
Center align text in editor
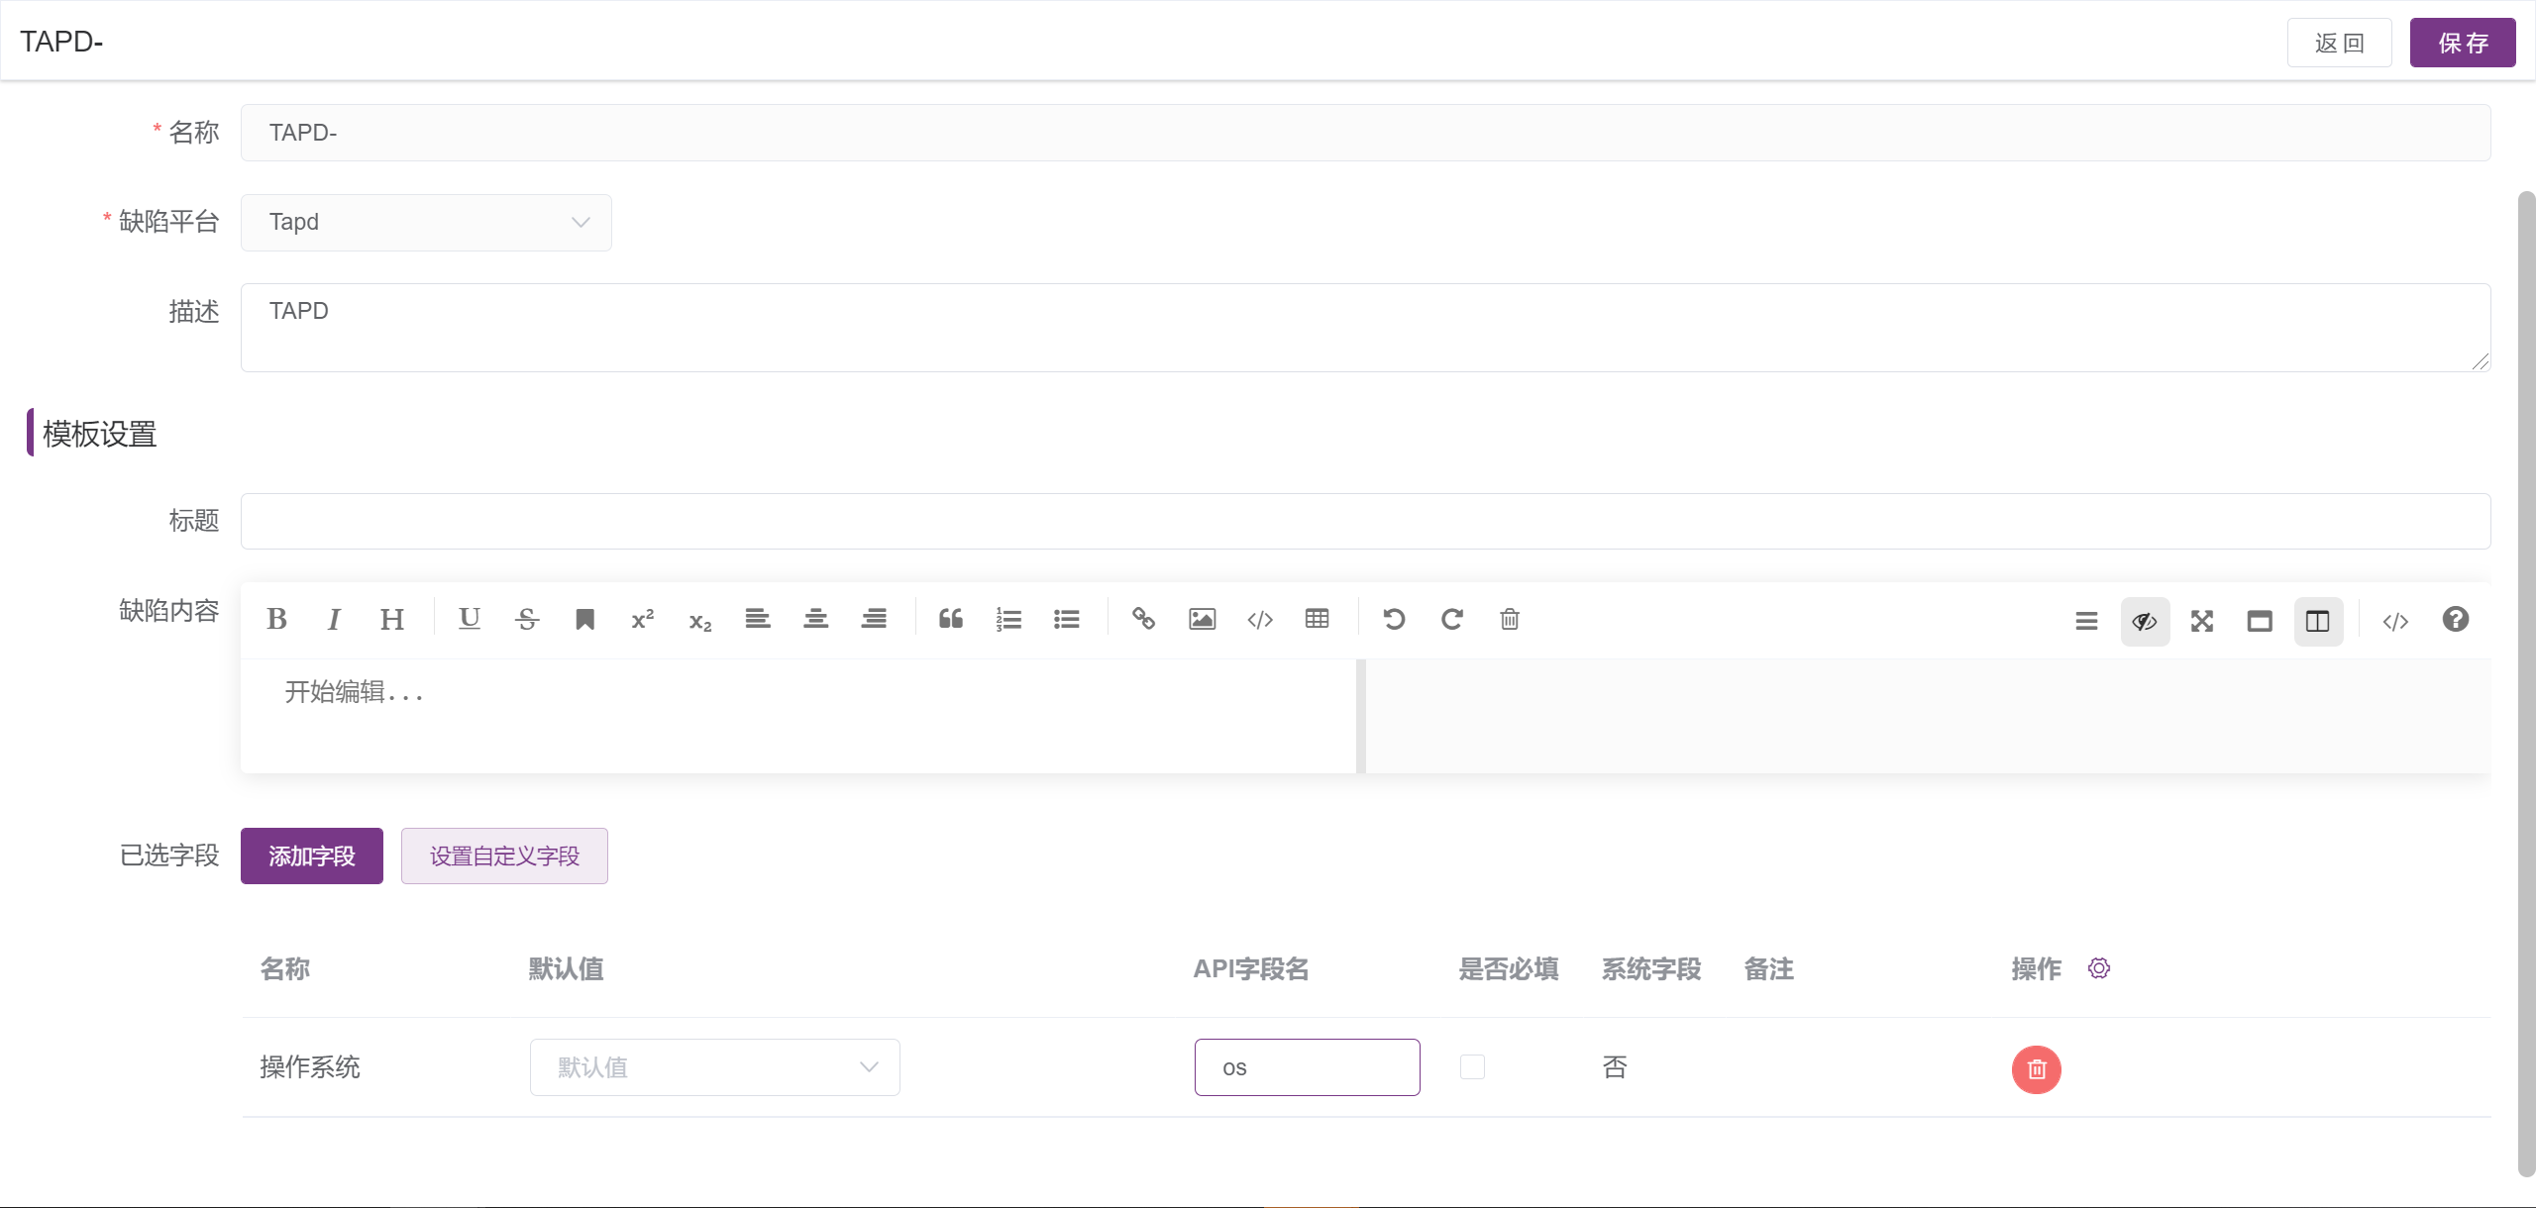816,620
